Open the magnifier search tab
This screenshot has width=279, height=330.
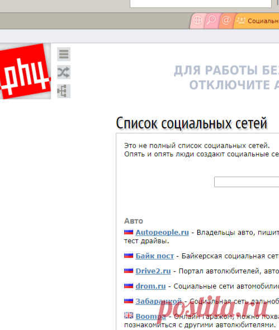point(211,21)
